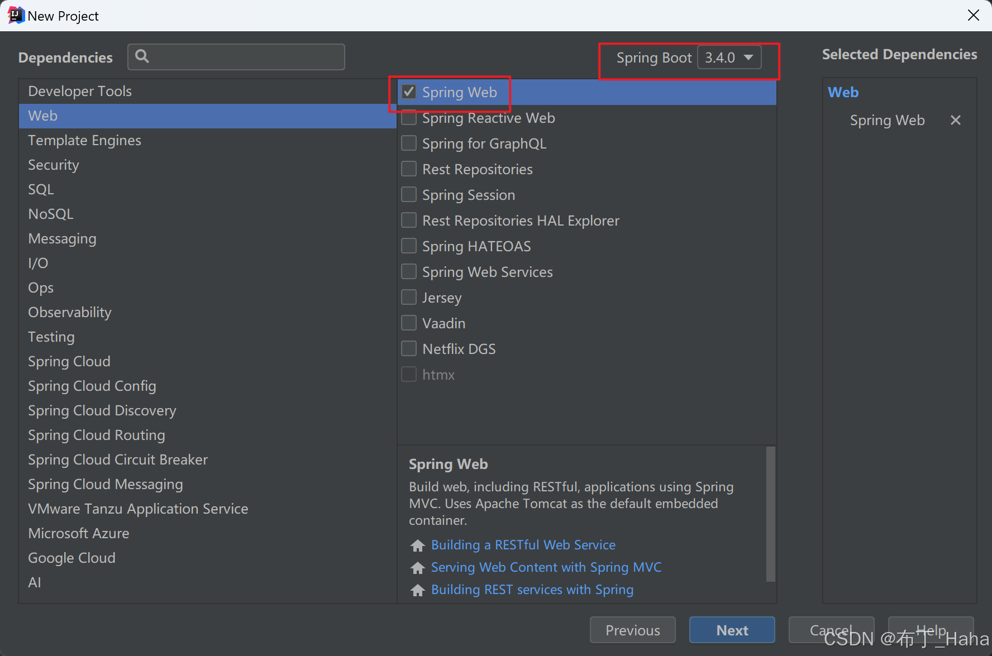Open the AI category

[x=207, y=582]
